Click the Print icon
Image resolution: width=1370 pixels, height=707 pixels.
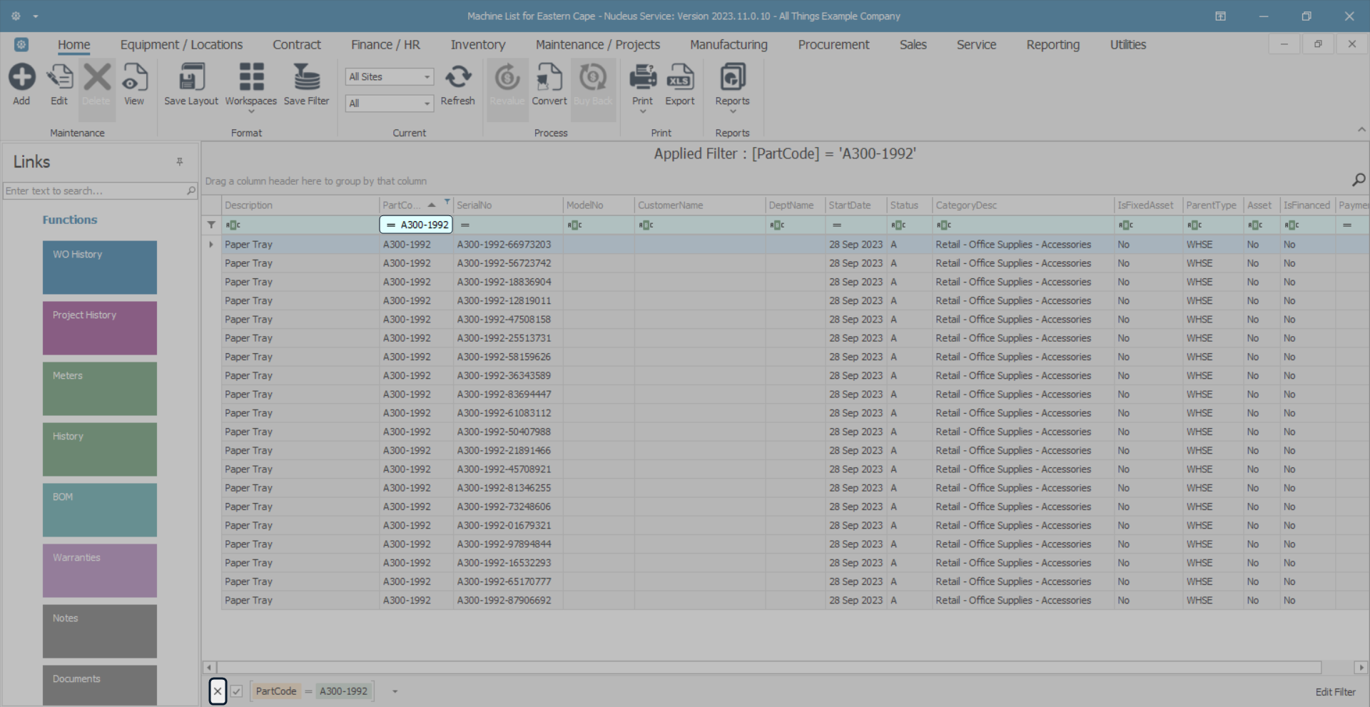(x=643, y=77)
